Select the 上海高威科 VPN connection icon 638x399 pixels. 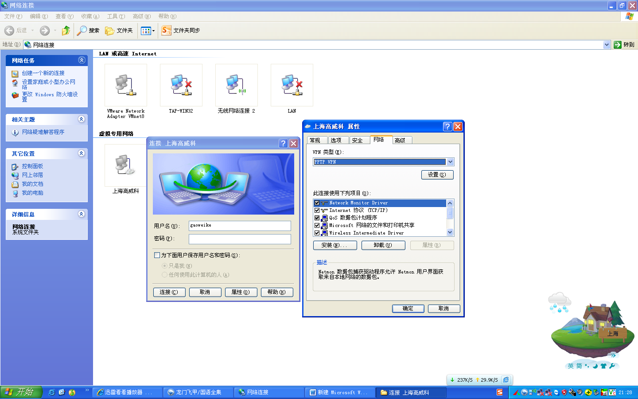125,165
